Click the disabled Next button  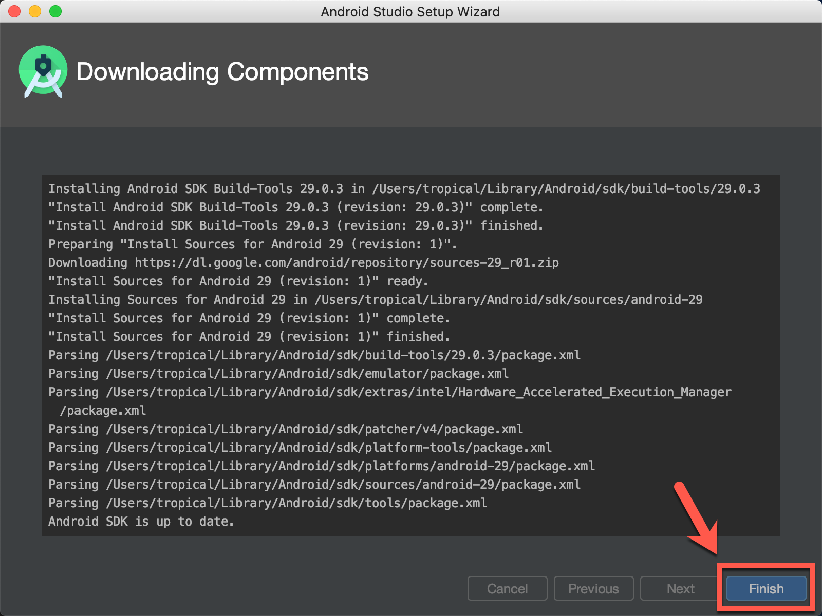(680, 588)
